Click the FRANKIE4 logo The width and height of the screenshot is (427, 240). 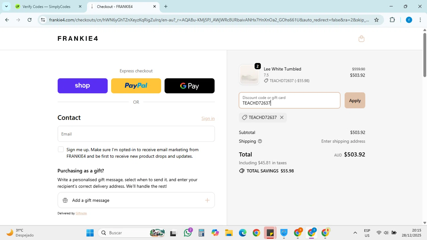pyautogui.click(x=78, y=38)
